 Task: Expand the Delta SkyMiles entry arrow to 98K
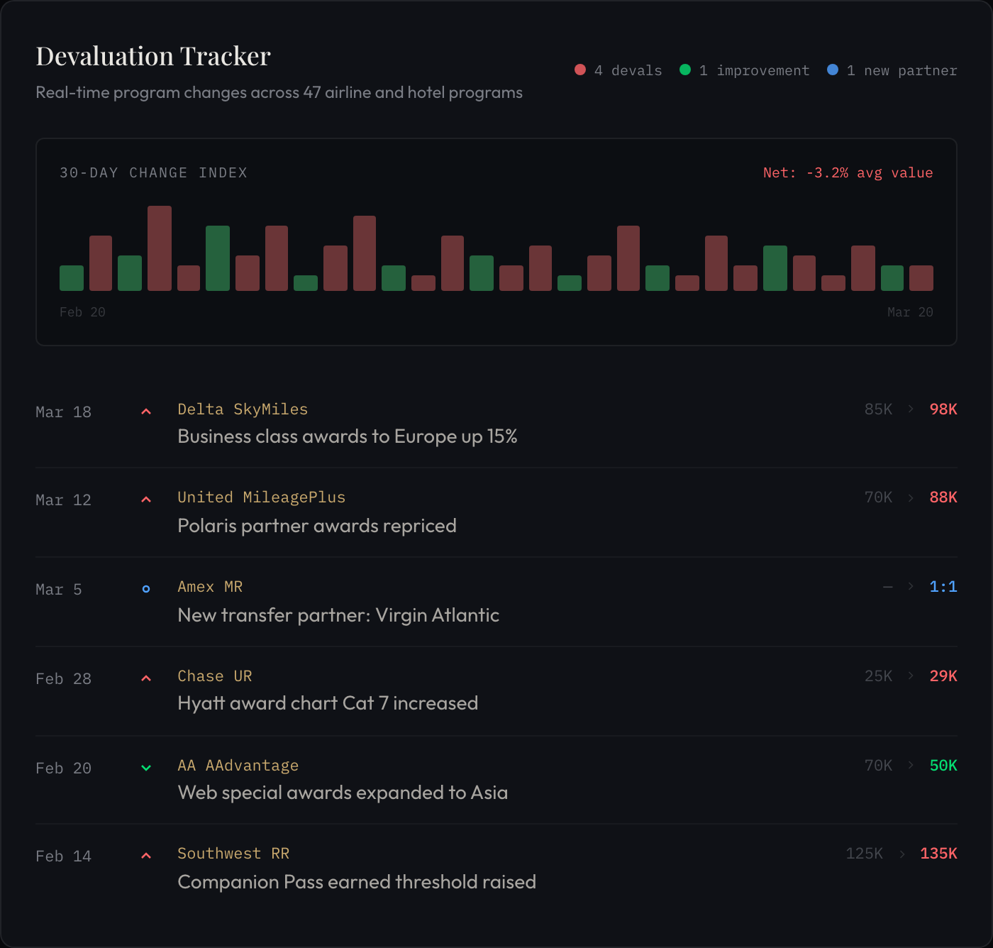point(910,409)
